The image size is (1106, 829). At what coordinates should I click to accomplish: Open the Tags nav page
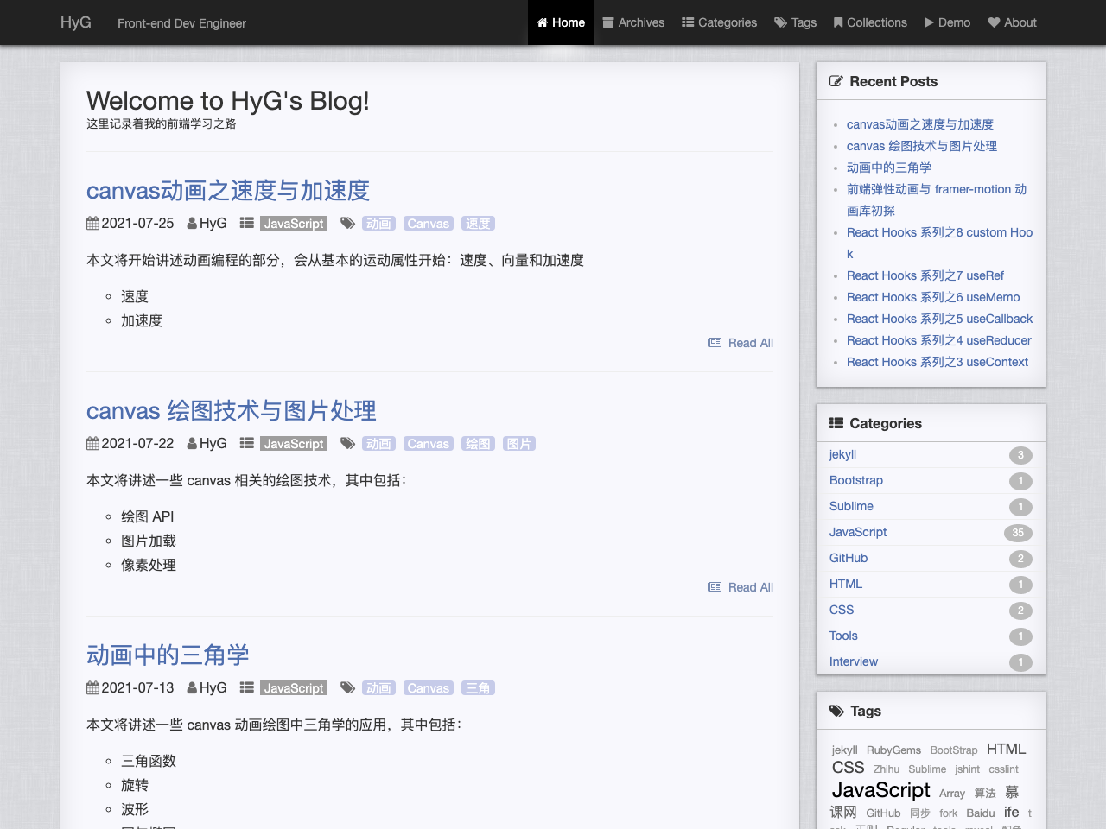795,22
